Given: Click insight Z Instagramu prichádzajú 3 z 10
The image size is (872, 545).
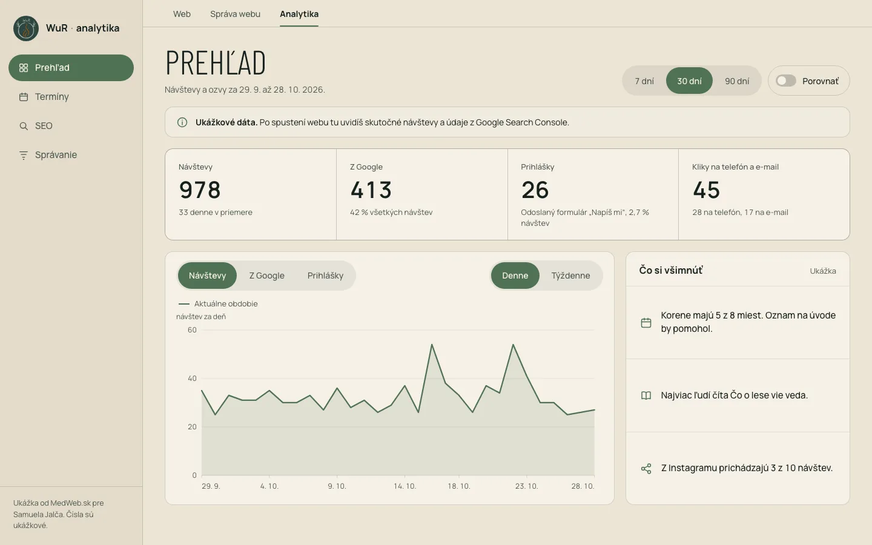Looking at the screenshot, I should pyautogui.click(x=747, y=468).
